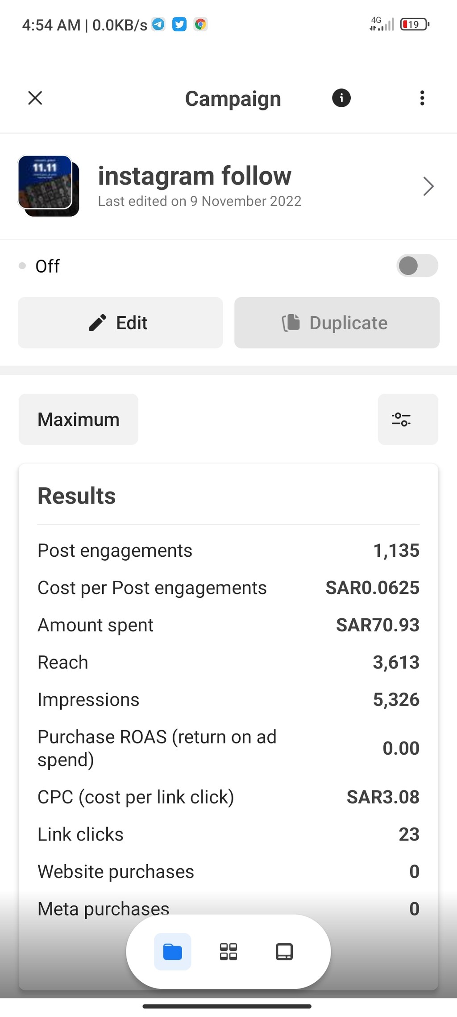Tap the instagram follow campaign title
Screen dimensions: 457x1017
pos(195,176)
